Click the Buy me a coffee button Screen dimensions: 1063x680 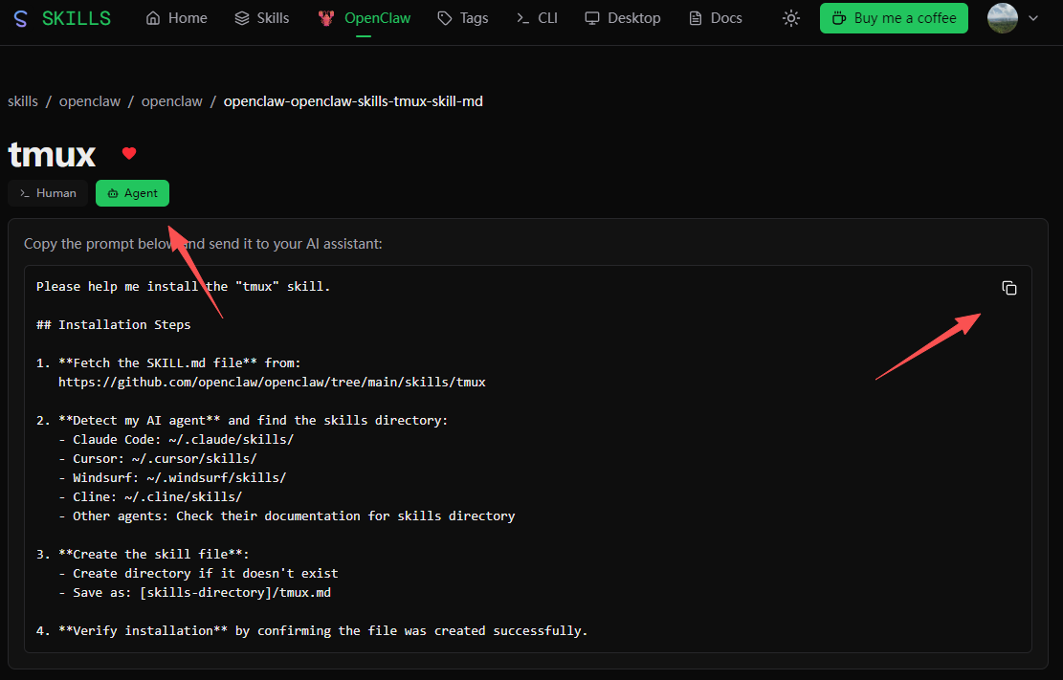[x=894, y=18]
